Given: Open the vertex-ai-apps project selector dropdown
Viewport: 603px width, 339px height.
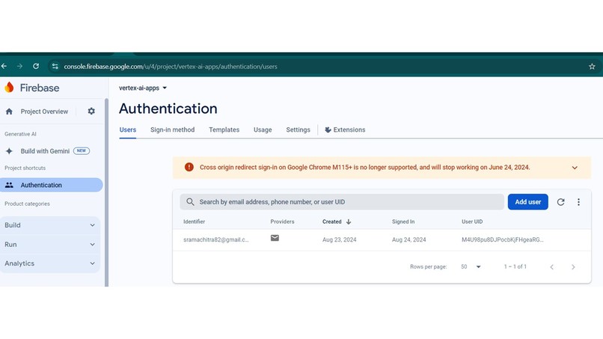Looking at the screenshot, I should pyautogui.click(x=143, y=88).
